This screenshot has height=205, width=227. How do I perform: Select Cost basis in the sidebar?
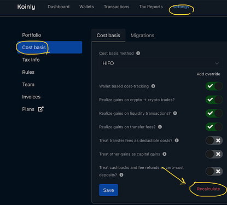pos(50,48)
